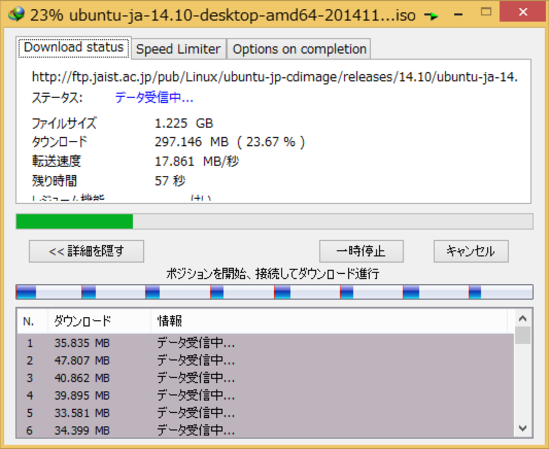Click the 57 秒 remaining time value
This screenshot has height=449, width=549.
(x=170, y=181)
